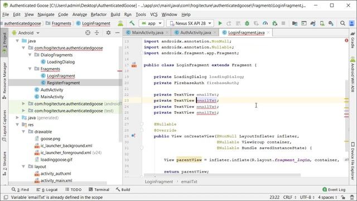This screenshot has width=357, height=201.
Task: Click the Stop square icon in toolbar
Action: click(283, 23)
